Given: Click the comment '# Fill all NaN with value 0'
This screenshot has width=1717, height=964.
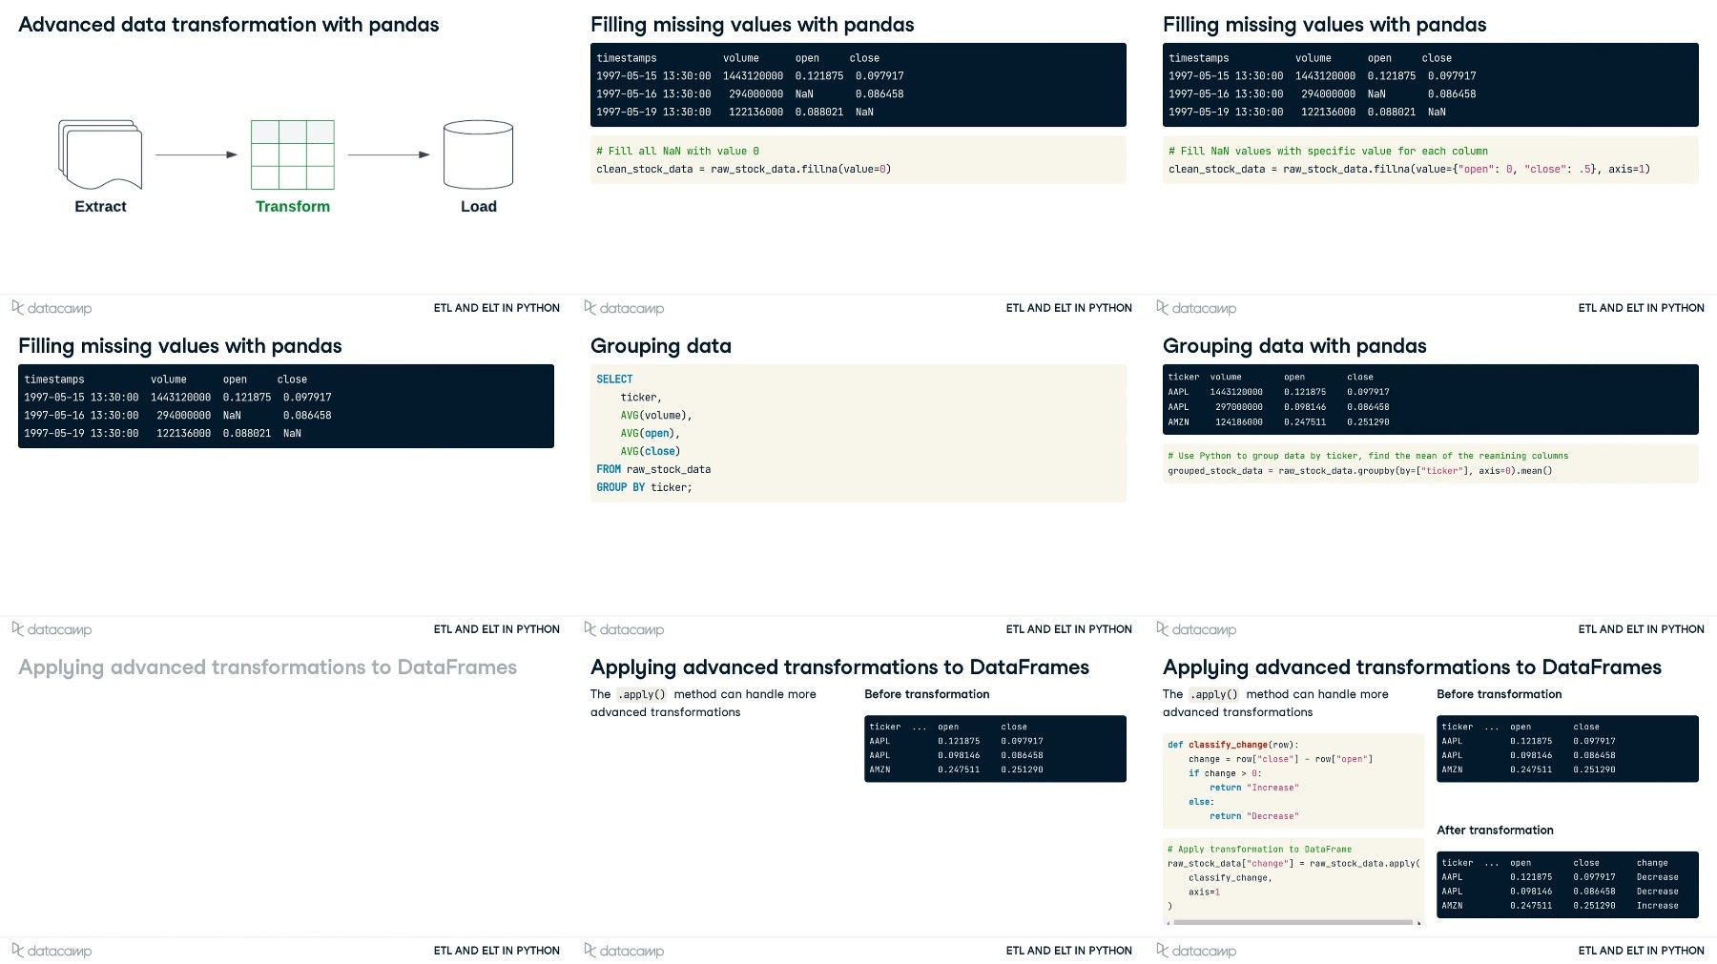Looking at the screenshot, I should click(x=677, y=152).
